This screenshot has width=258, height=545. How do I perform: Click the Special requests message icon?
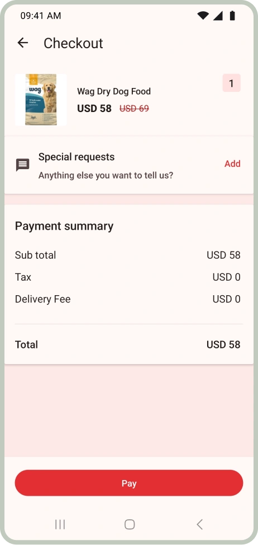[x=23, y=165]
